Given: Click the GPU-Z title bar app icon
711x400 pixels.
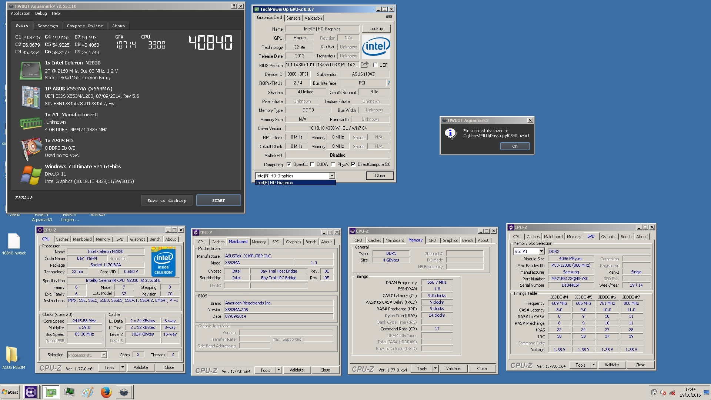Looking at the screenshot, I should point(257,9).
